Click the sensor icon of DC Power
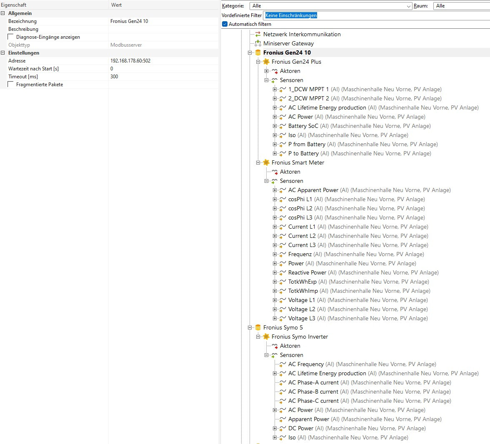Image resolution: width=490 pixels, height=444 pixels. point(282,428)
